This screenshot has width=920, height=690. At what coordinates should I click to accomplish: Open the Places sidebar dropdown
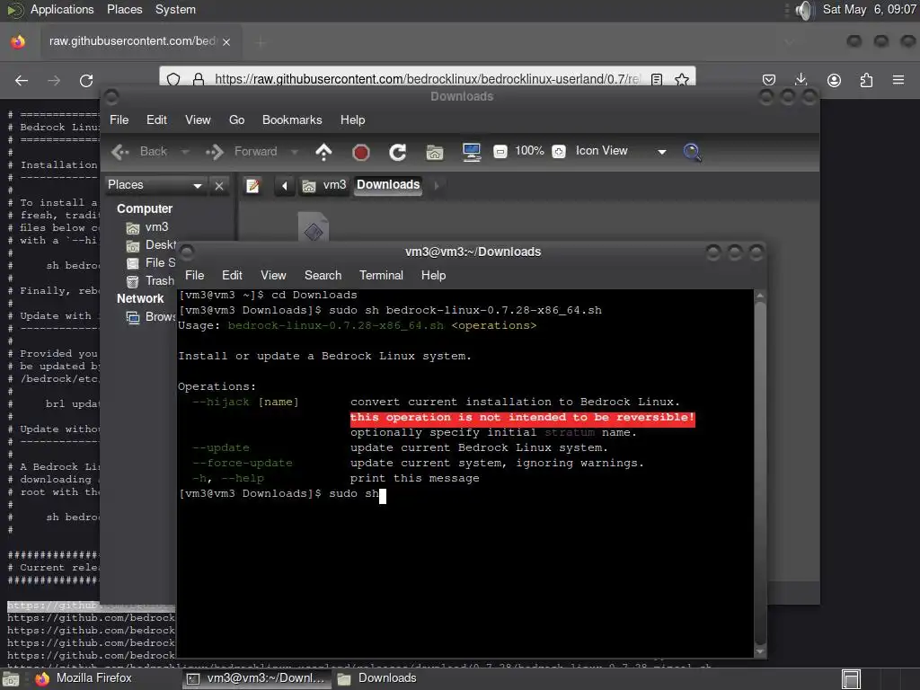click(x=155, y=185)
